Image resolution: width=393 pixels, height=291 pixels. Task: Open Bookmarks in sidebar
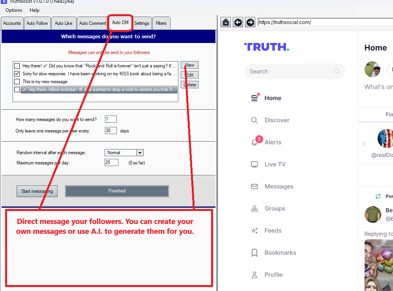255,253
